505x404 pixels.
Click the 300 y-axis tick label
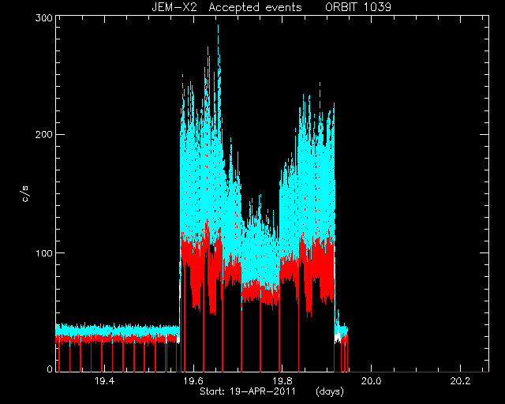[43, 17]
